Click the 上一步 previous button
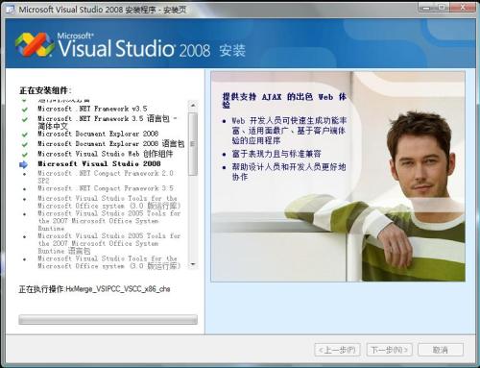 [x=337, y=350]
